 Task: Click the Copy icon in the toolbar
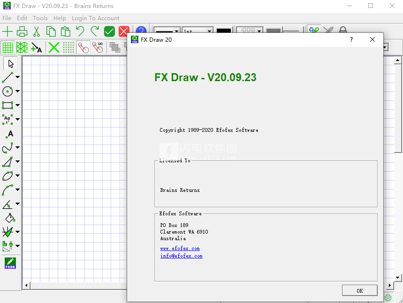coord(51,31)
